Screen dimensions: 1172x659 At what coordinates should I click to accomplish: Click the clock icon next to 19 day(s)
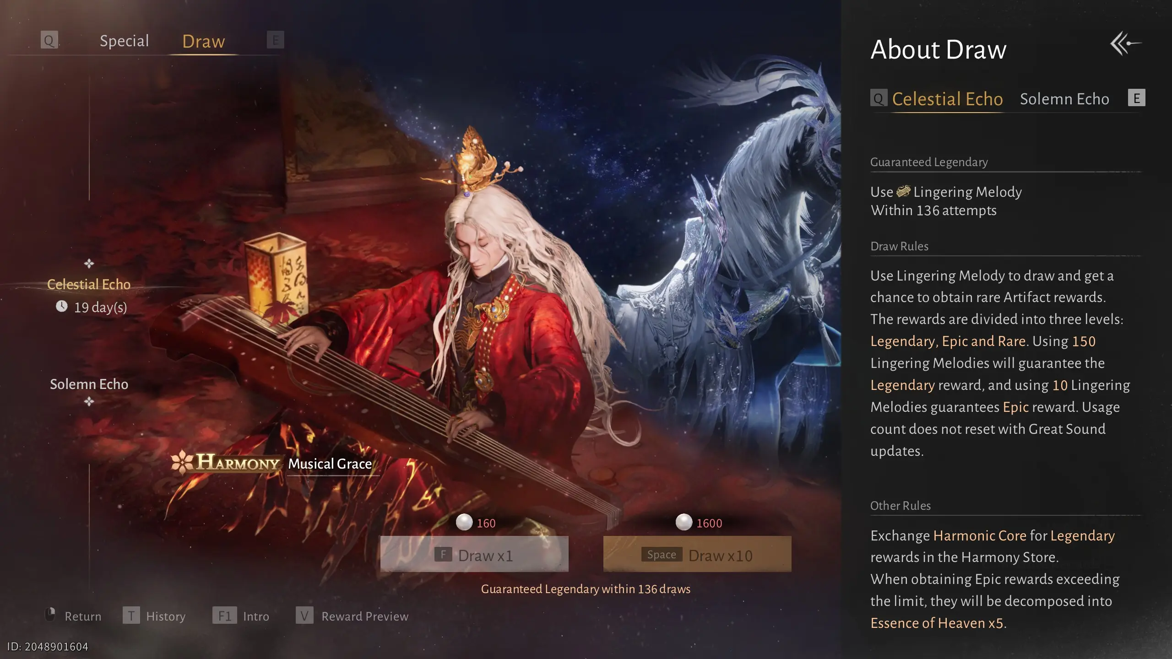pos(62,306)
